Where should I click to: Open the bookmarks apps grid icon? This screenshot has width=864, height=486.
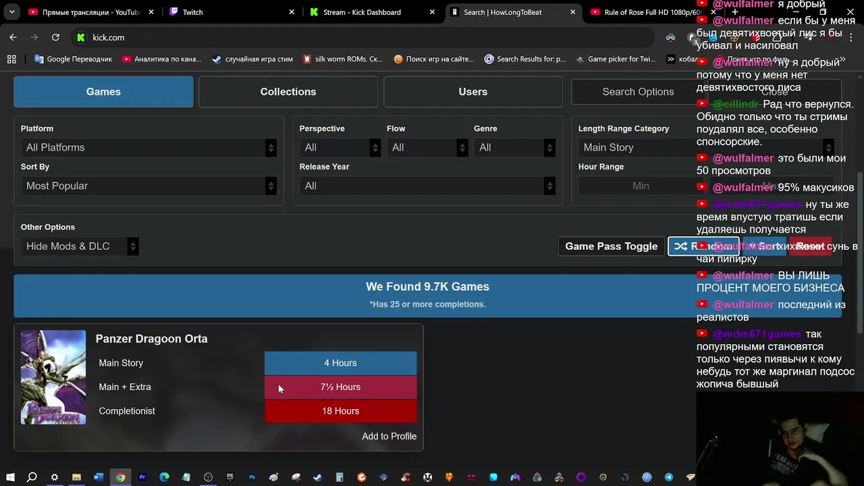click(11, 59)
